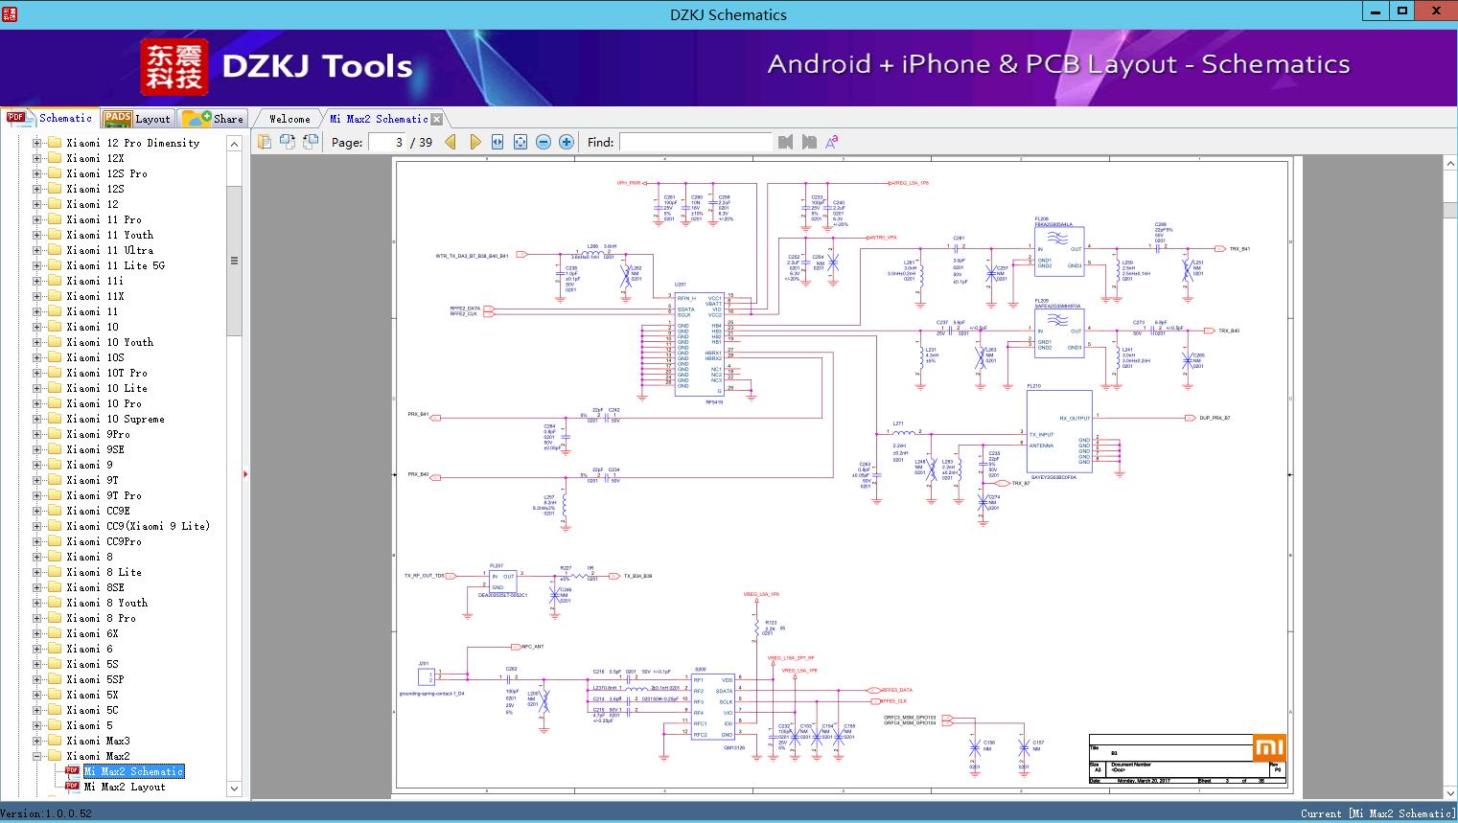
Task: Click the tree panel scroll up arrow
Action: click(x=234, y=144)
